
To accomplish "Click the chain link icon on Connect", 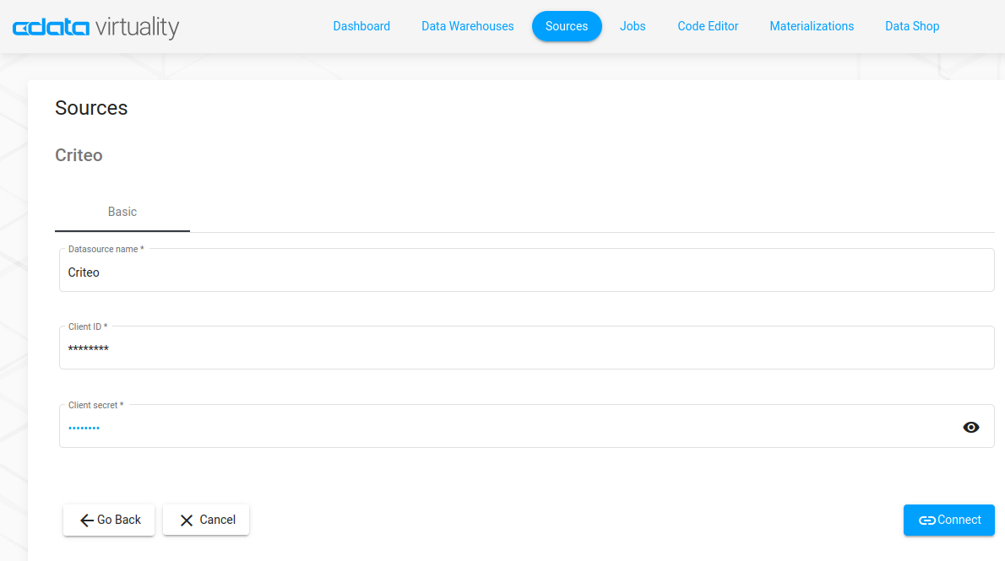I will click(x=926, y=521).
